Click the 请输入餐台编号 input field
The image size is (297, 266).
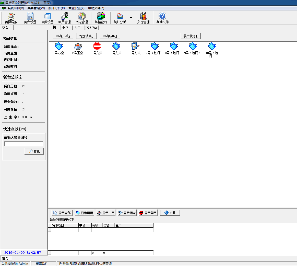[24, 144]
